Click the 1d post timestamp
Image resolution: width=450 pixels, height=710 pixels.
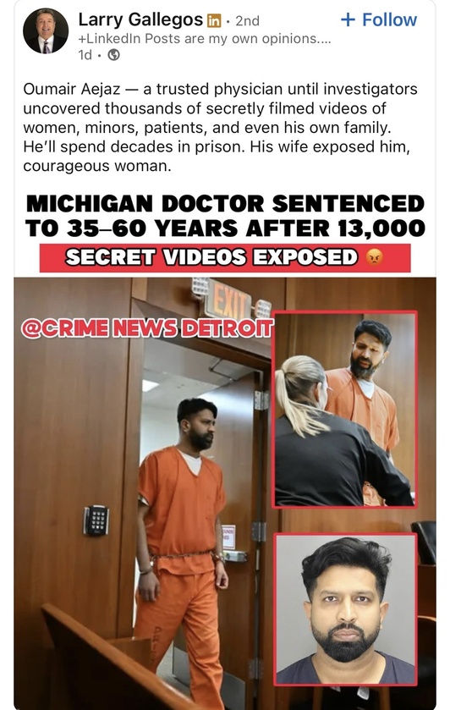click(85, 55)
